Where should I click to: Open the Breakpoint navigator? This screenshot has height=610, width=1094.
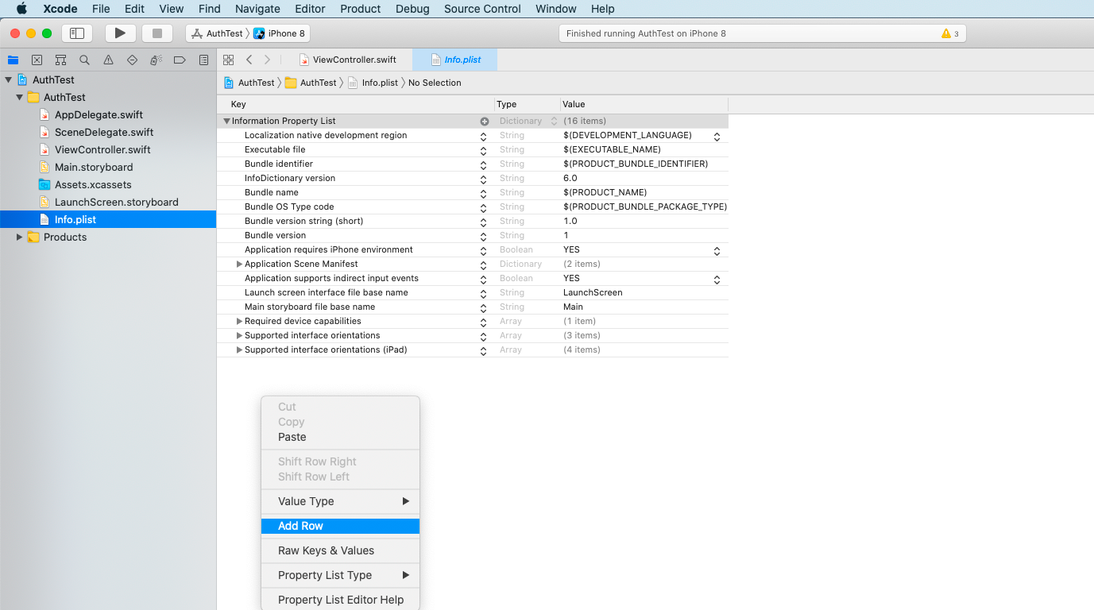coord(180,60)
